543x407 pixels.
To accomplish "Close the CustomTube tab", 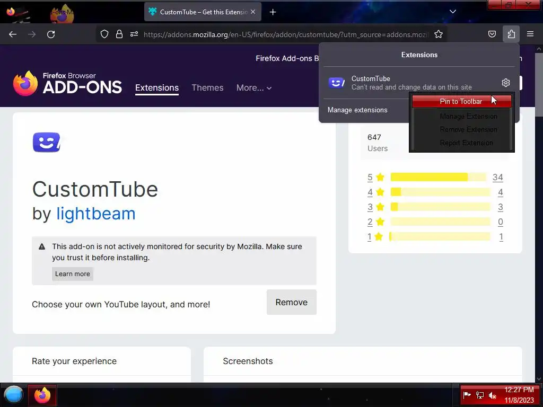I will click(x=253, y=12).
